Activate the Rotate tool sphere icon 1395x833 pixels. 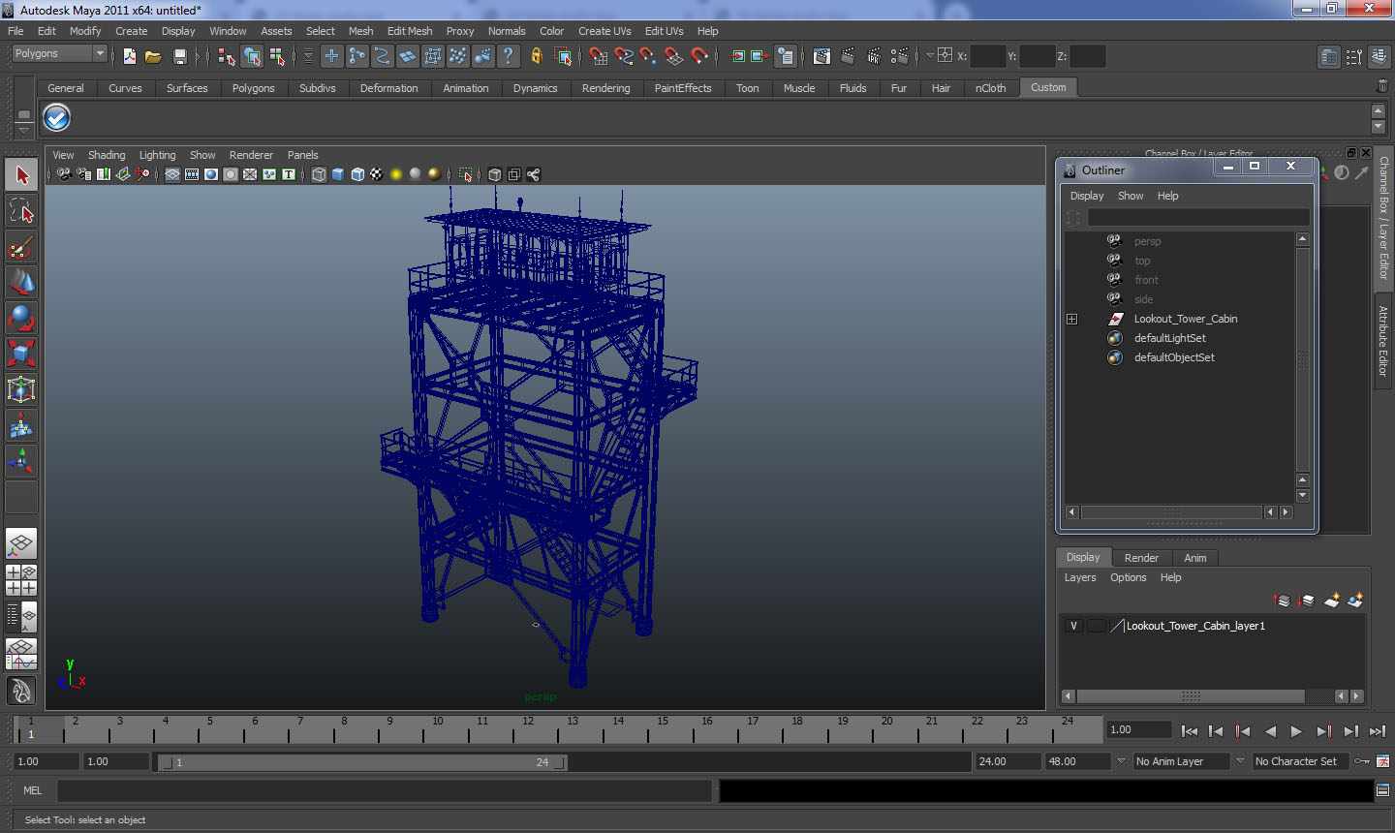21,318
